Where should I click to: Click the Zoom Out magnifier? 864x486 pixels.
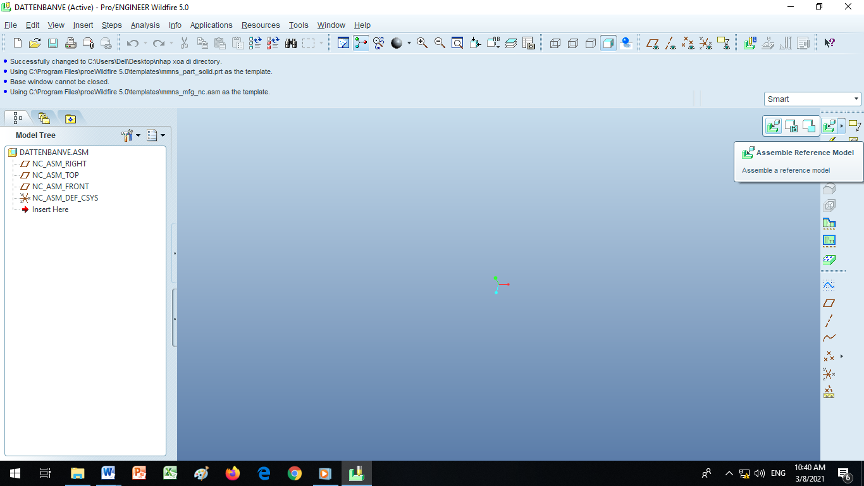click(440, 43)
